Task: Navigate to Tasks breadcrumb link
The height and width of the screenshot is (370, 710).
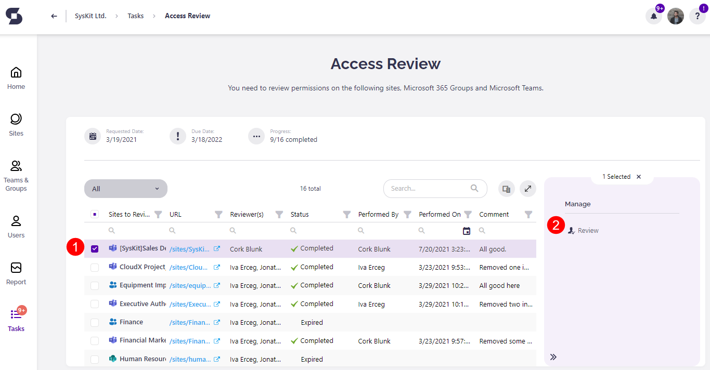Action: pos(136,16)
